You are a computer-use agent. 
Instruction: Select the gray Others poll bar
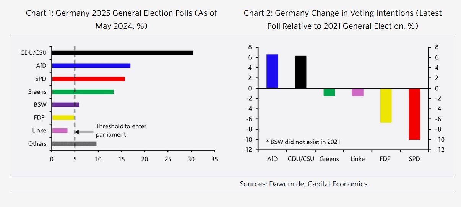click(x=74, y=144)
